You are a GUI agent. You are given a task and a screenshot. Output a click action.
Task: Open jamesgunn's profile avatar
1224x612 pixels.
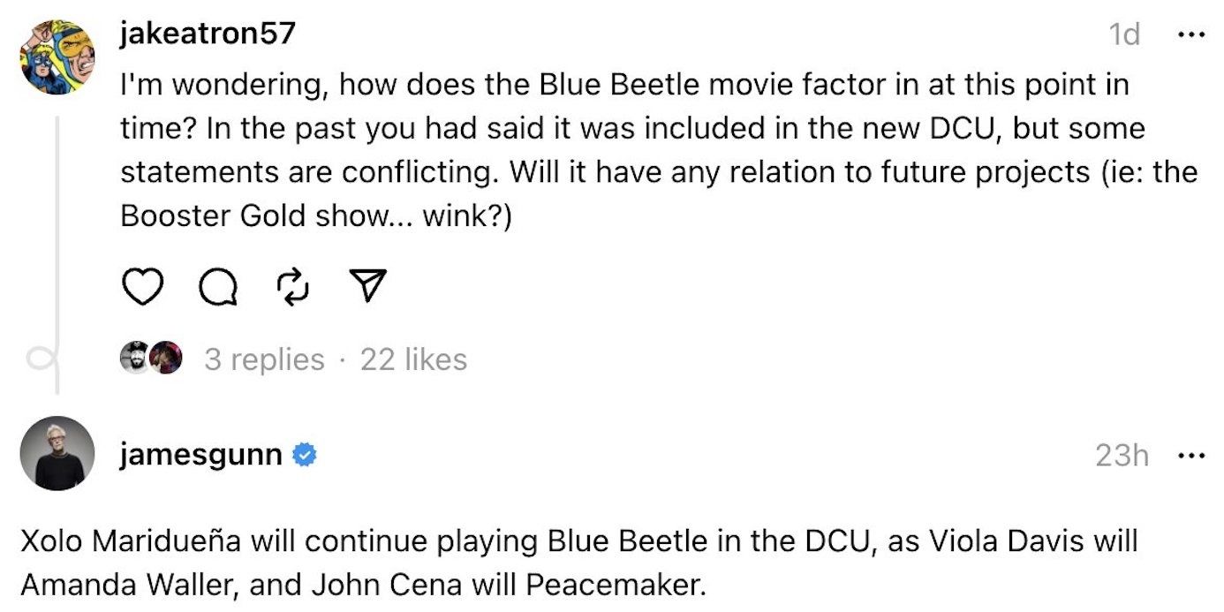click(x=57, y=452)
